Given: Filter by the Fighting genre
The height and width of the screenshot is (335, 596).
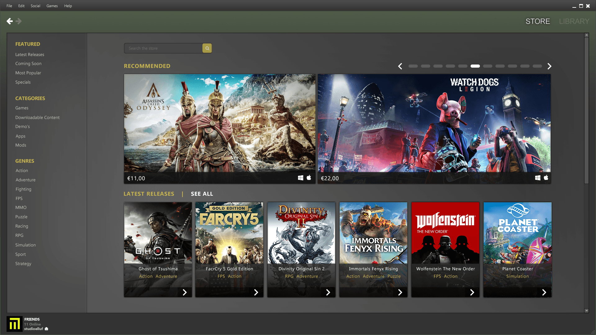Looking at the screenshot, I should tap(23, 189).
